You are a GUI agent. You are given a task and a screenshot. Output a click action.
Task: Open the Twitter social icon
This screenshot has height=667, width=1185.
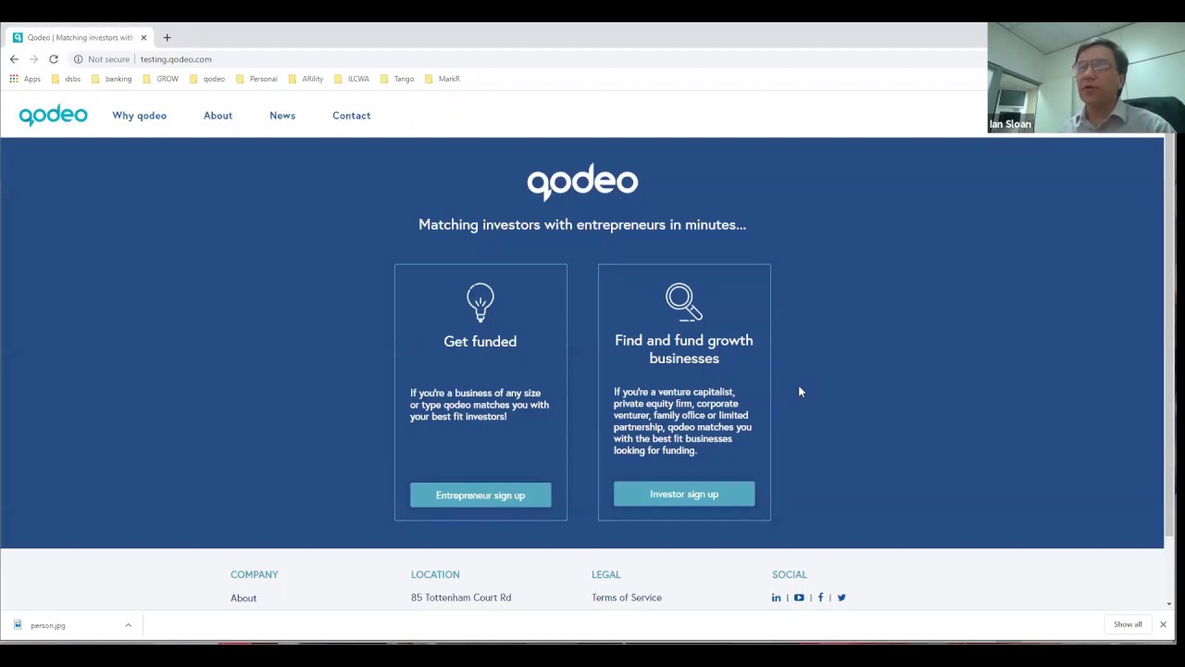pos(842,598)
